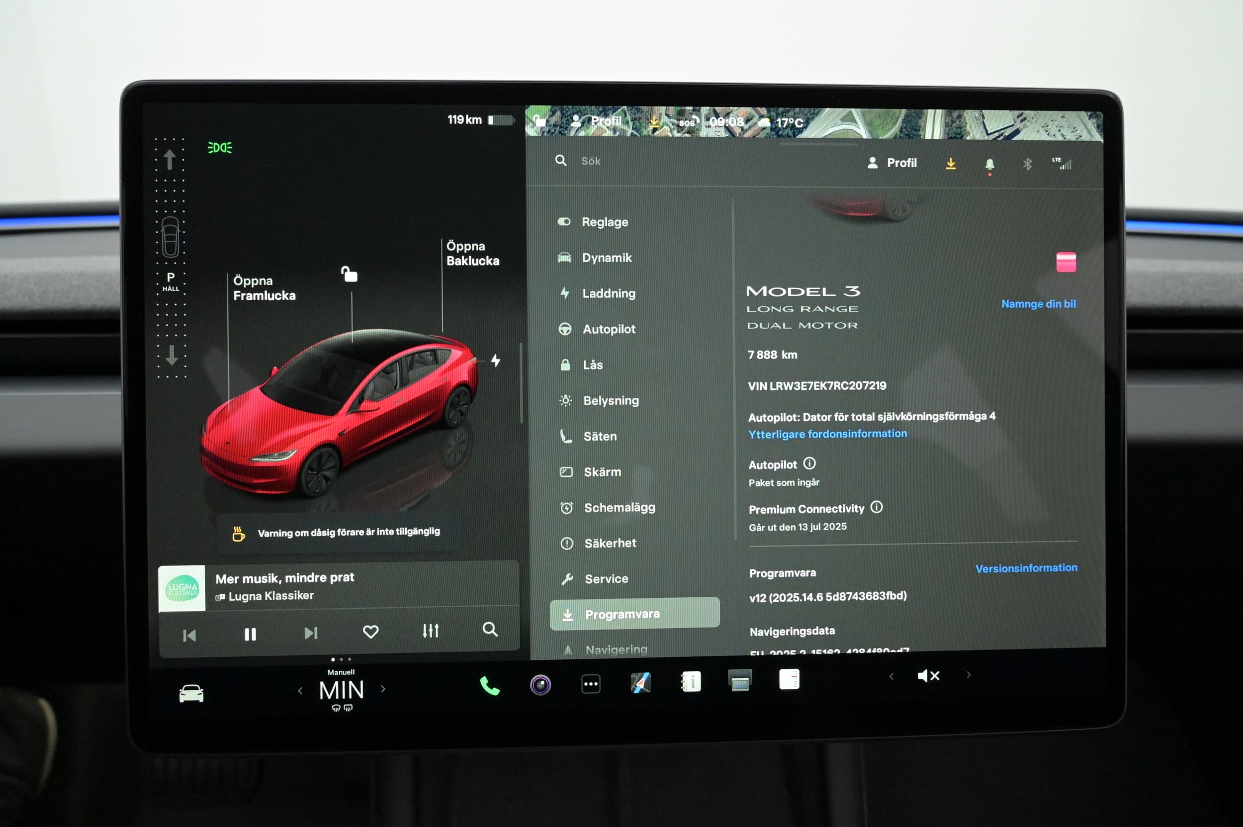This screenshot has height=827, width=1243.
Task: Open climate panel via MIN temperature
Action: [342, 690]
